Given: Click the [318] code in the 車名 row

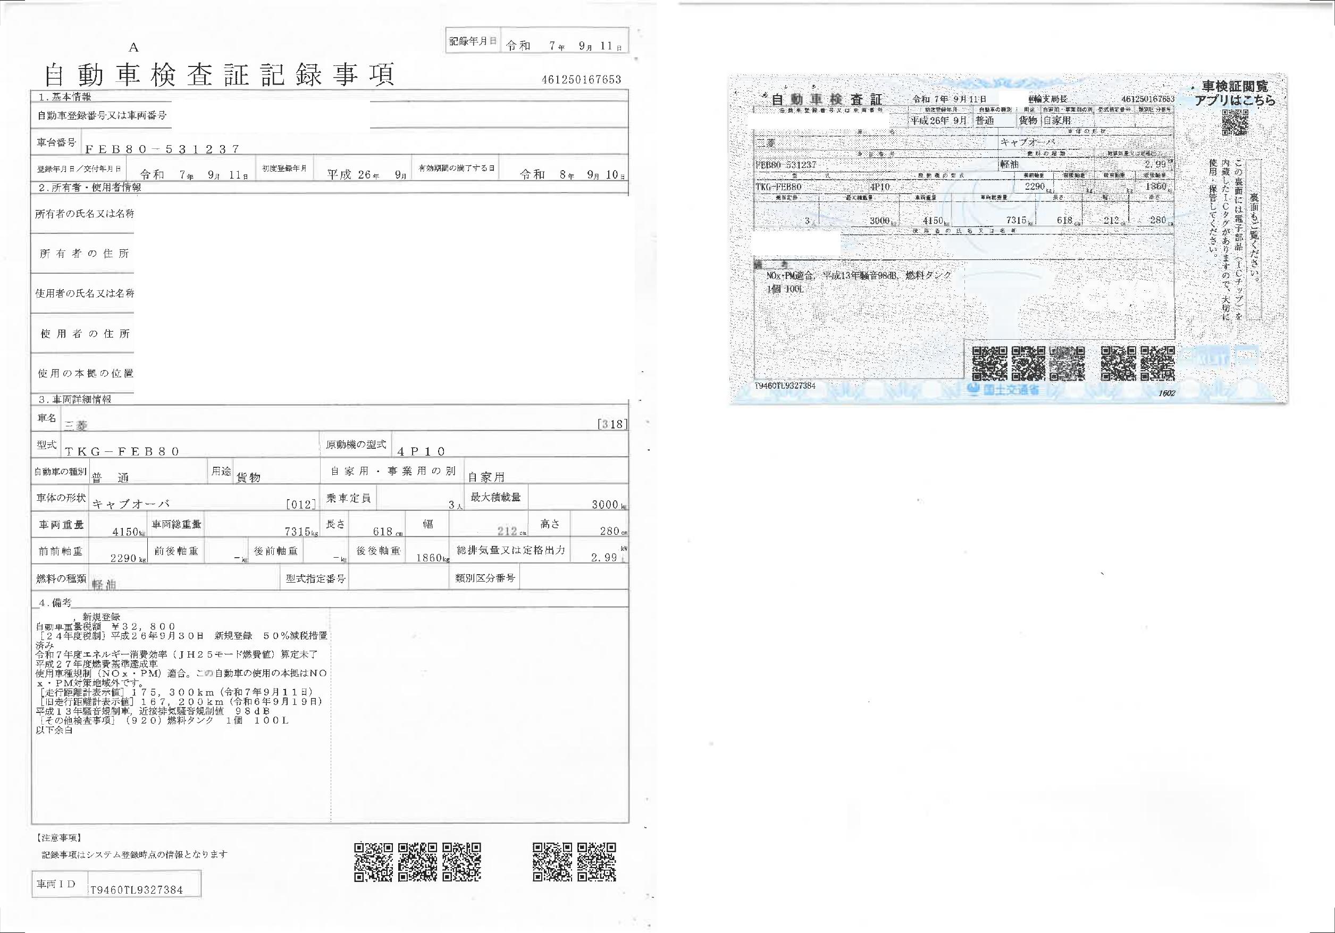Looking at the screenshot, I should 612,424.
